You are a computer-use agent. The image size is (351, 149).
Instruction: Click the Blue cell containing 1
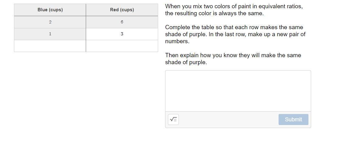[50, 34]
